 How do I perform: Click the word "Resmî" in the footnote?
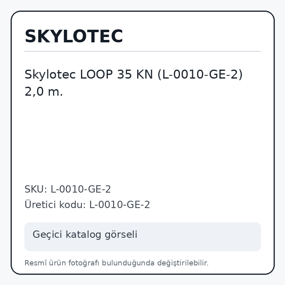(36, 263)
